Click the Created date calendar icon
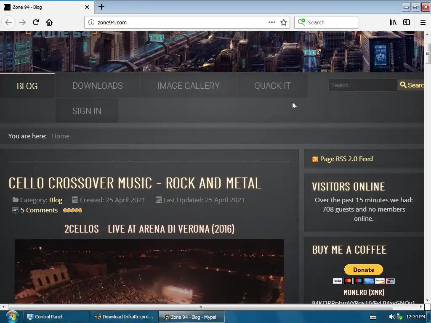The width and height of the screenshot is (431, 323). [x=75, y=199]
